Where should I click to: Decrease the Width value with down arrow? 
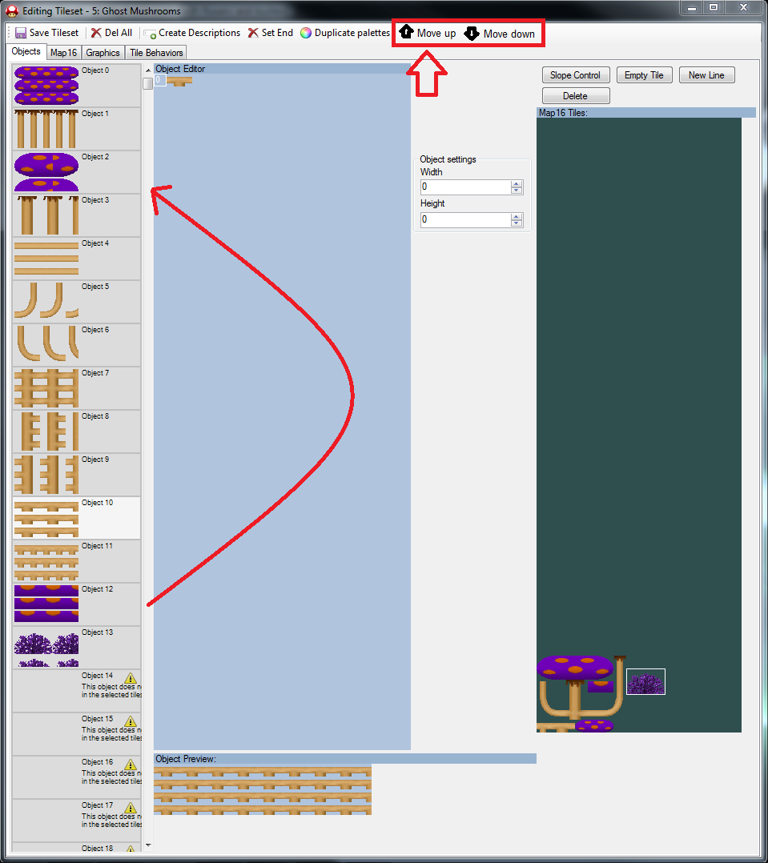(517, 191)
